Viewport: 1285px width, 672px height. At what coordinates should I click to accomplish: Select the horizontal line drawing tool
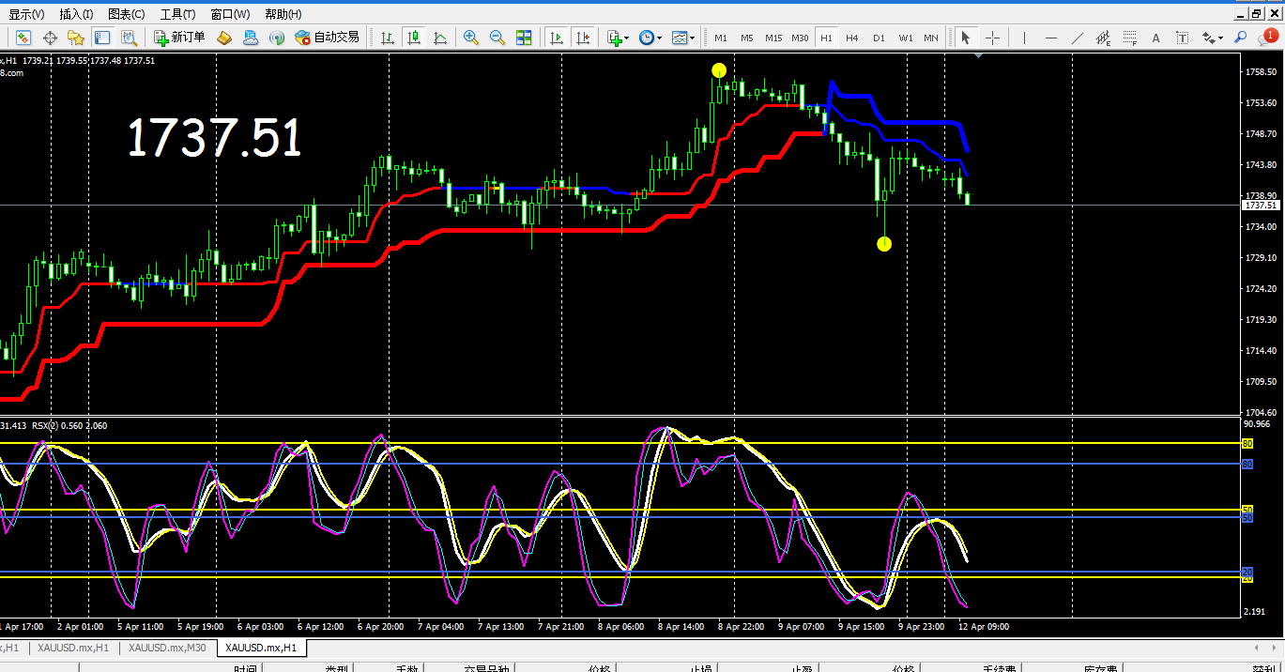click(x=1050, y=38)
